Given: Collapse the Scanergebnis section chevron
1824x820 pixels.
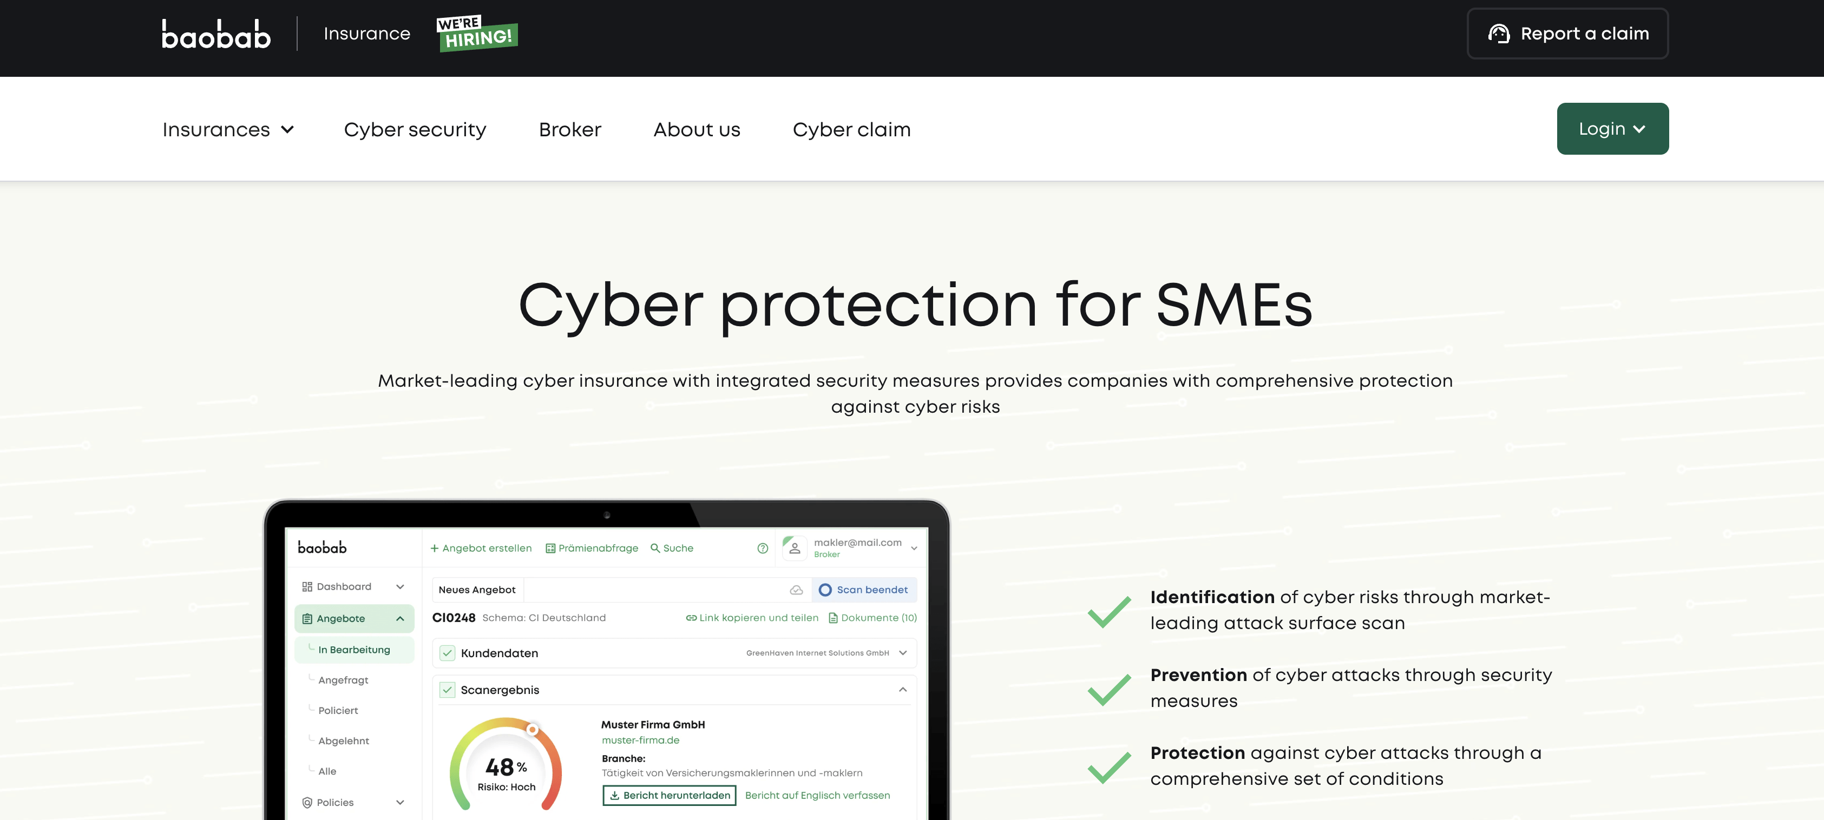Looking at the screenshot, I should (903, 690).
